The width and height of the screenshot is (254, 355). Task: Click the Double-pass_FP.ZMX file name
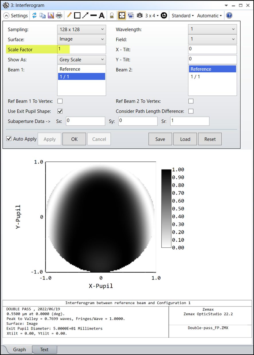click(x=208, y=328)
